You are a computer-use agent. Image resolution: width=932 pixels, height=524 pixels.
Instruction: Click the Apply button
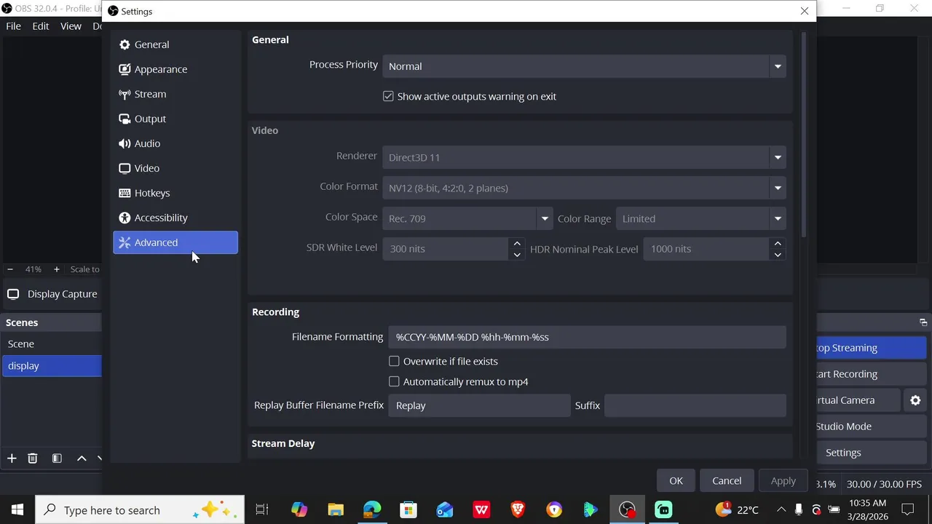click(x=783, y=480)
